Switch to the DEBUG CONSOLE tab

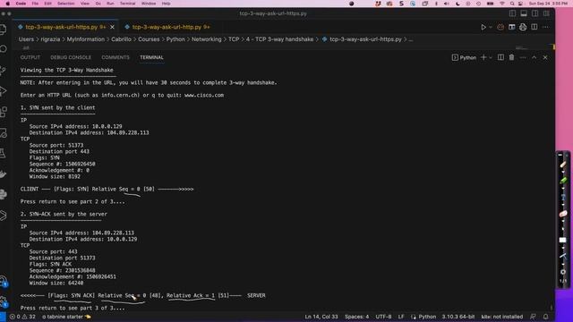pyautogui.click(x=71, y=57)
